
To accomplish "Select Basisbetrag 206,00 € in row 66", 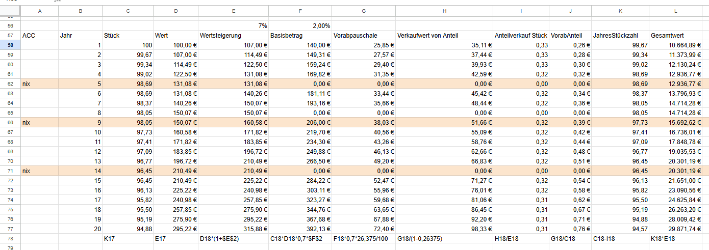I will point(300,123).
